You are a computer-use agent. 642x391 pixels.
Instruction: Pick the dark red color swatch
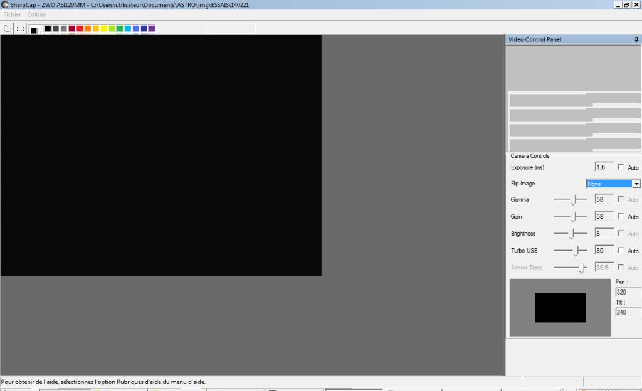(71, 29)
